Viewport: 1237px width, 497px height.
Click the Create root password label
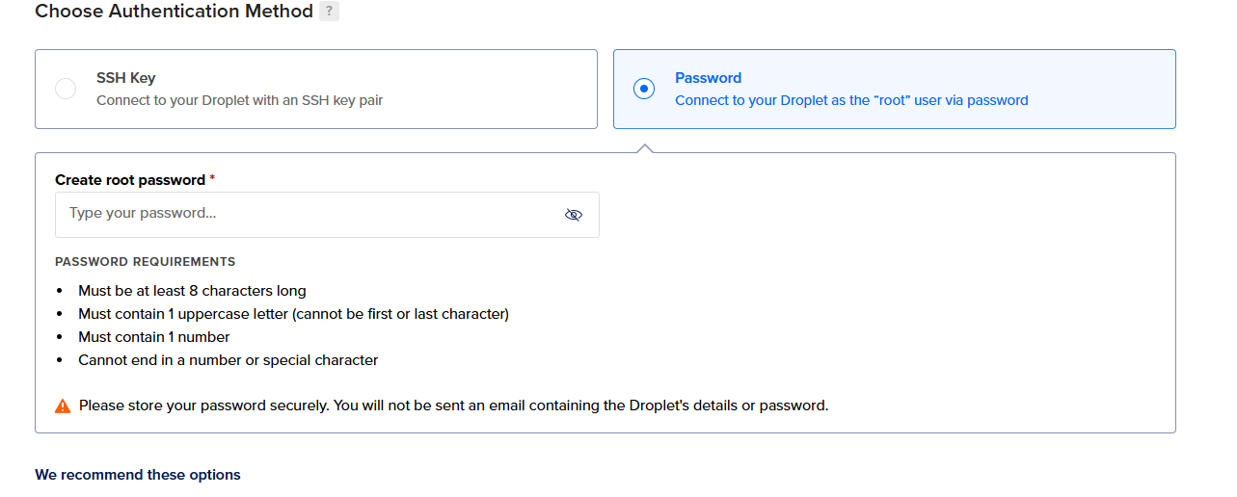pos(130,180)
